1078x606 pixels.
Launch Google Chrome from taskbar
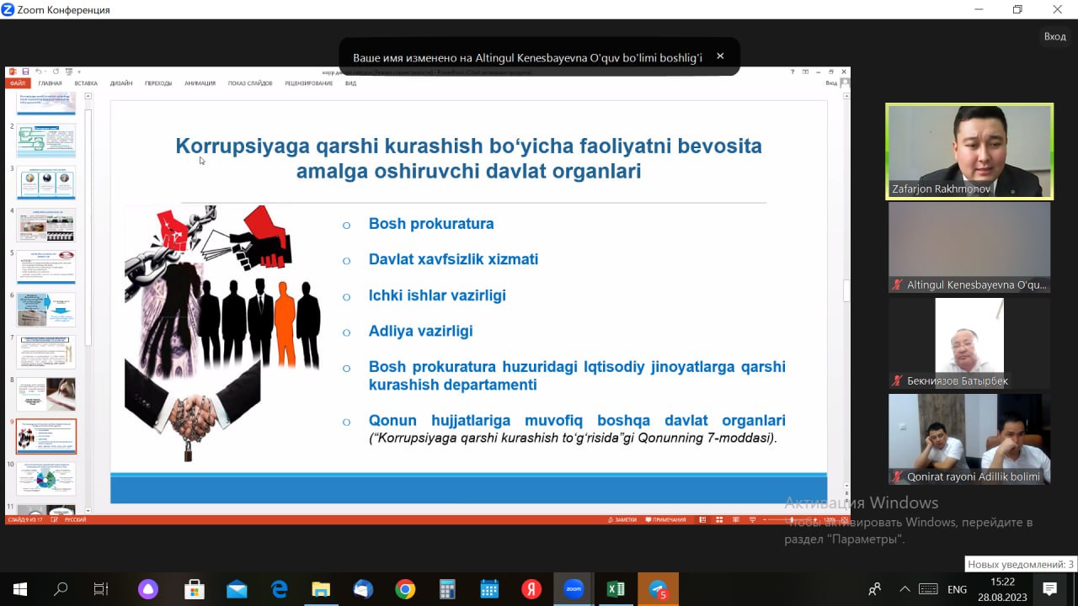pyautogui.click(x=405, y=589)
